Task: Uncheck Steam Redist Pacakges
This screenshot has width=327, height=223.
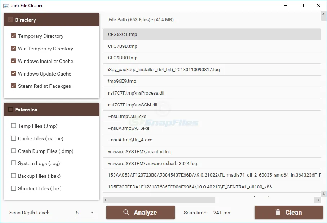Action: point(13,86)
